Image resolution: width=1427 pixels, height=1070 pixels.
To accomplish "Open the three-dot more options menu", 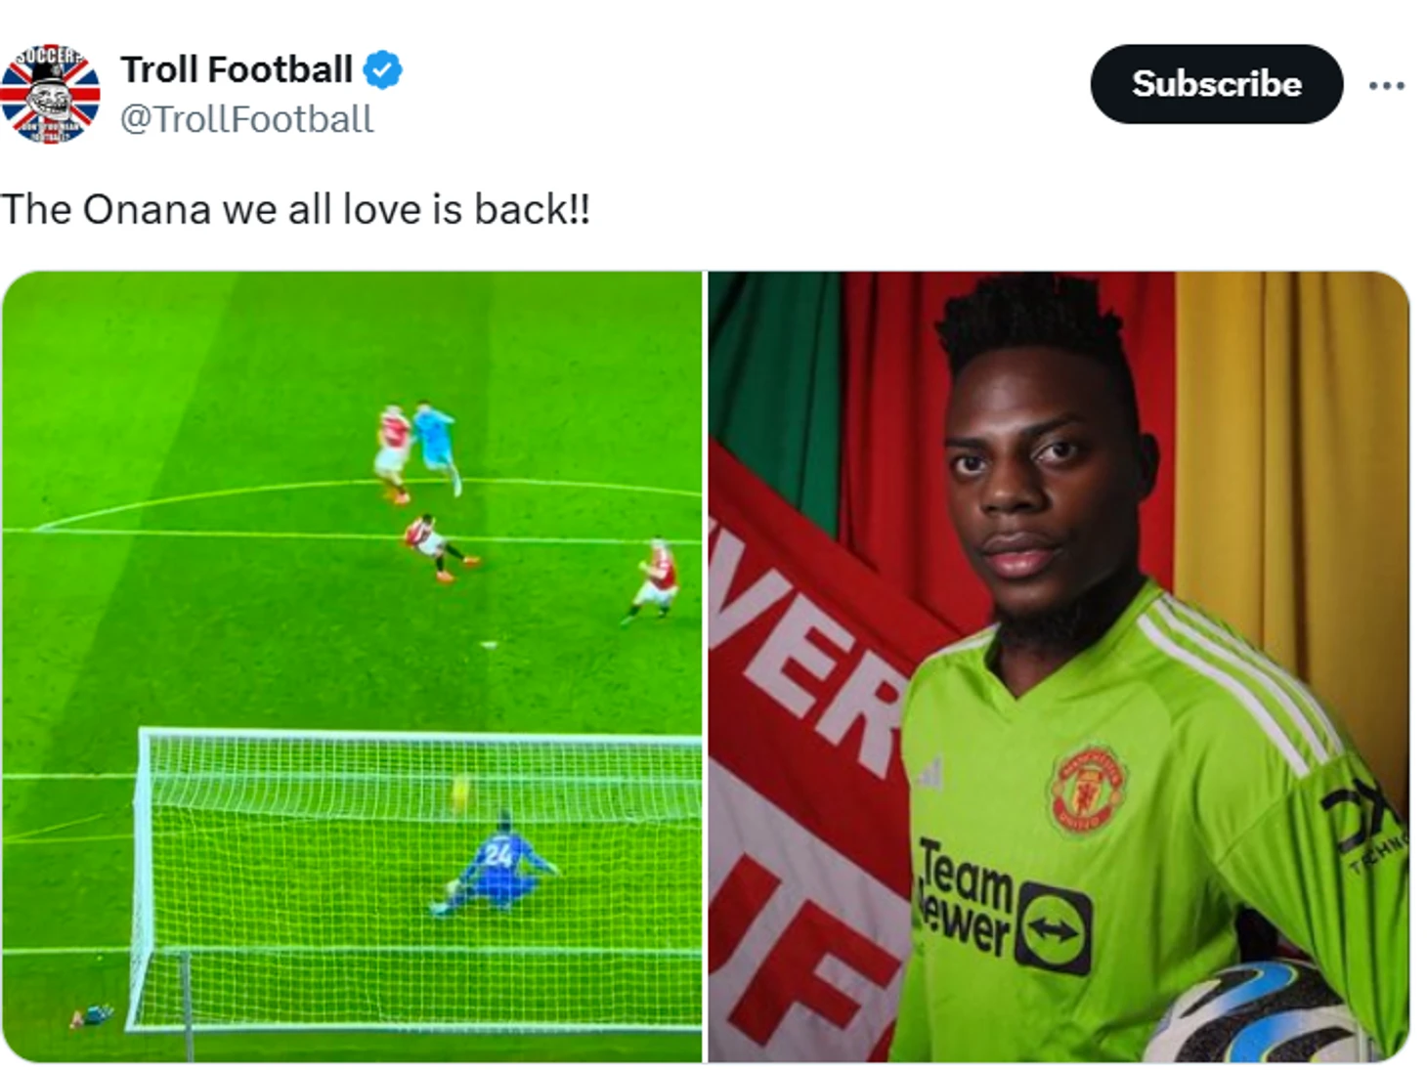I will pyautogui.click(x=1386, y=86).
